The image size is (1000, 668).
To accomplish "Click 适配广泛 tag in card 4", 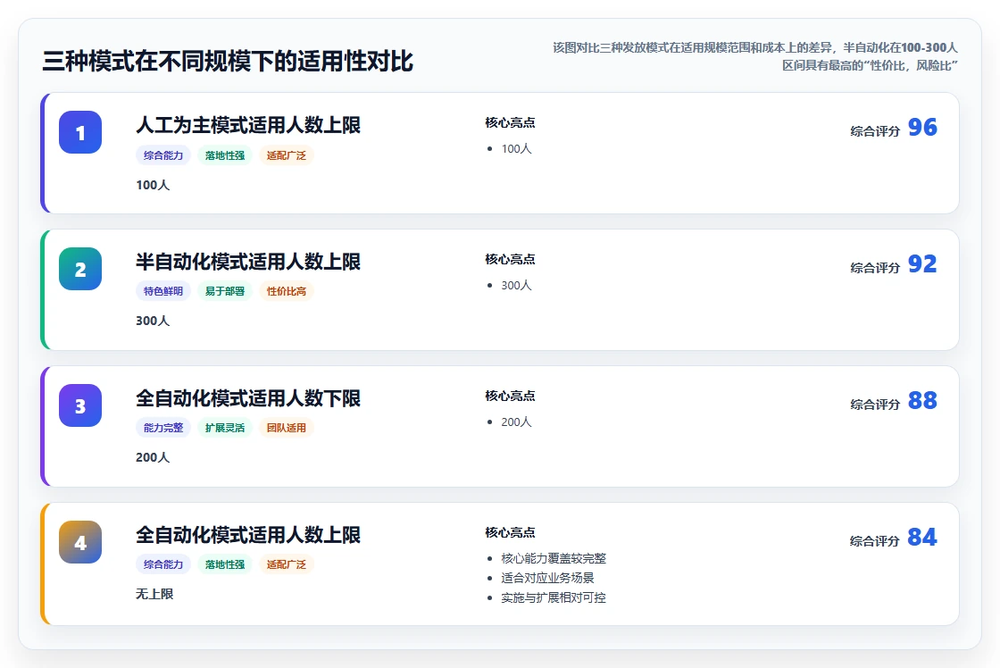I will coord(287,564).
